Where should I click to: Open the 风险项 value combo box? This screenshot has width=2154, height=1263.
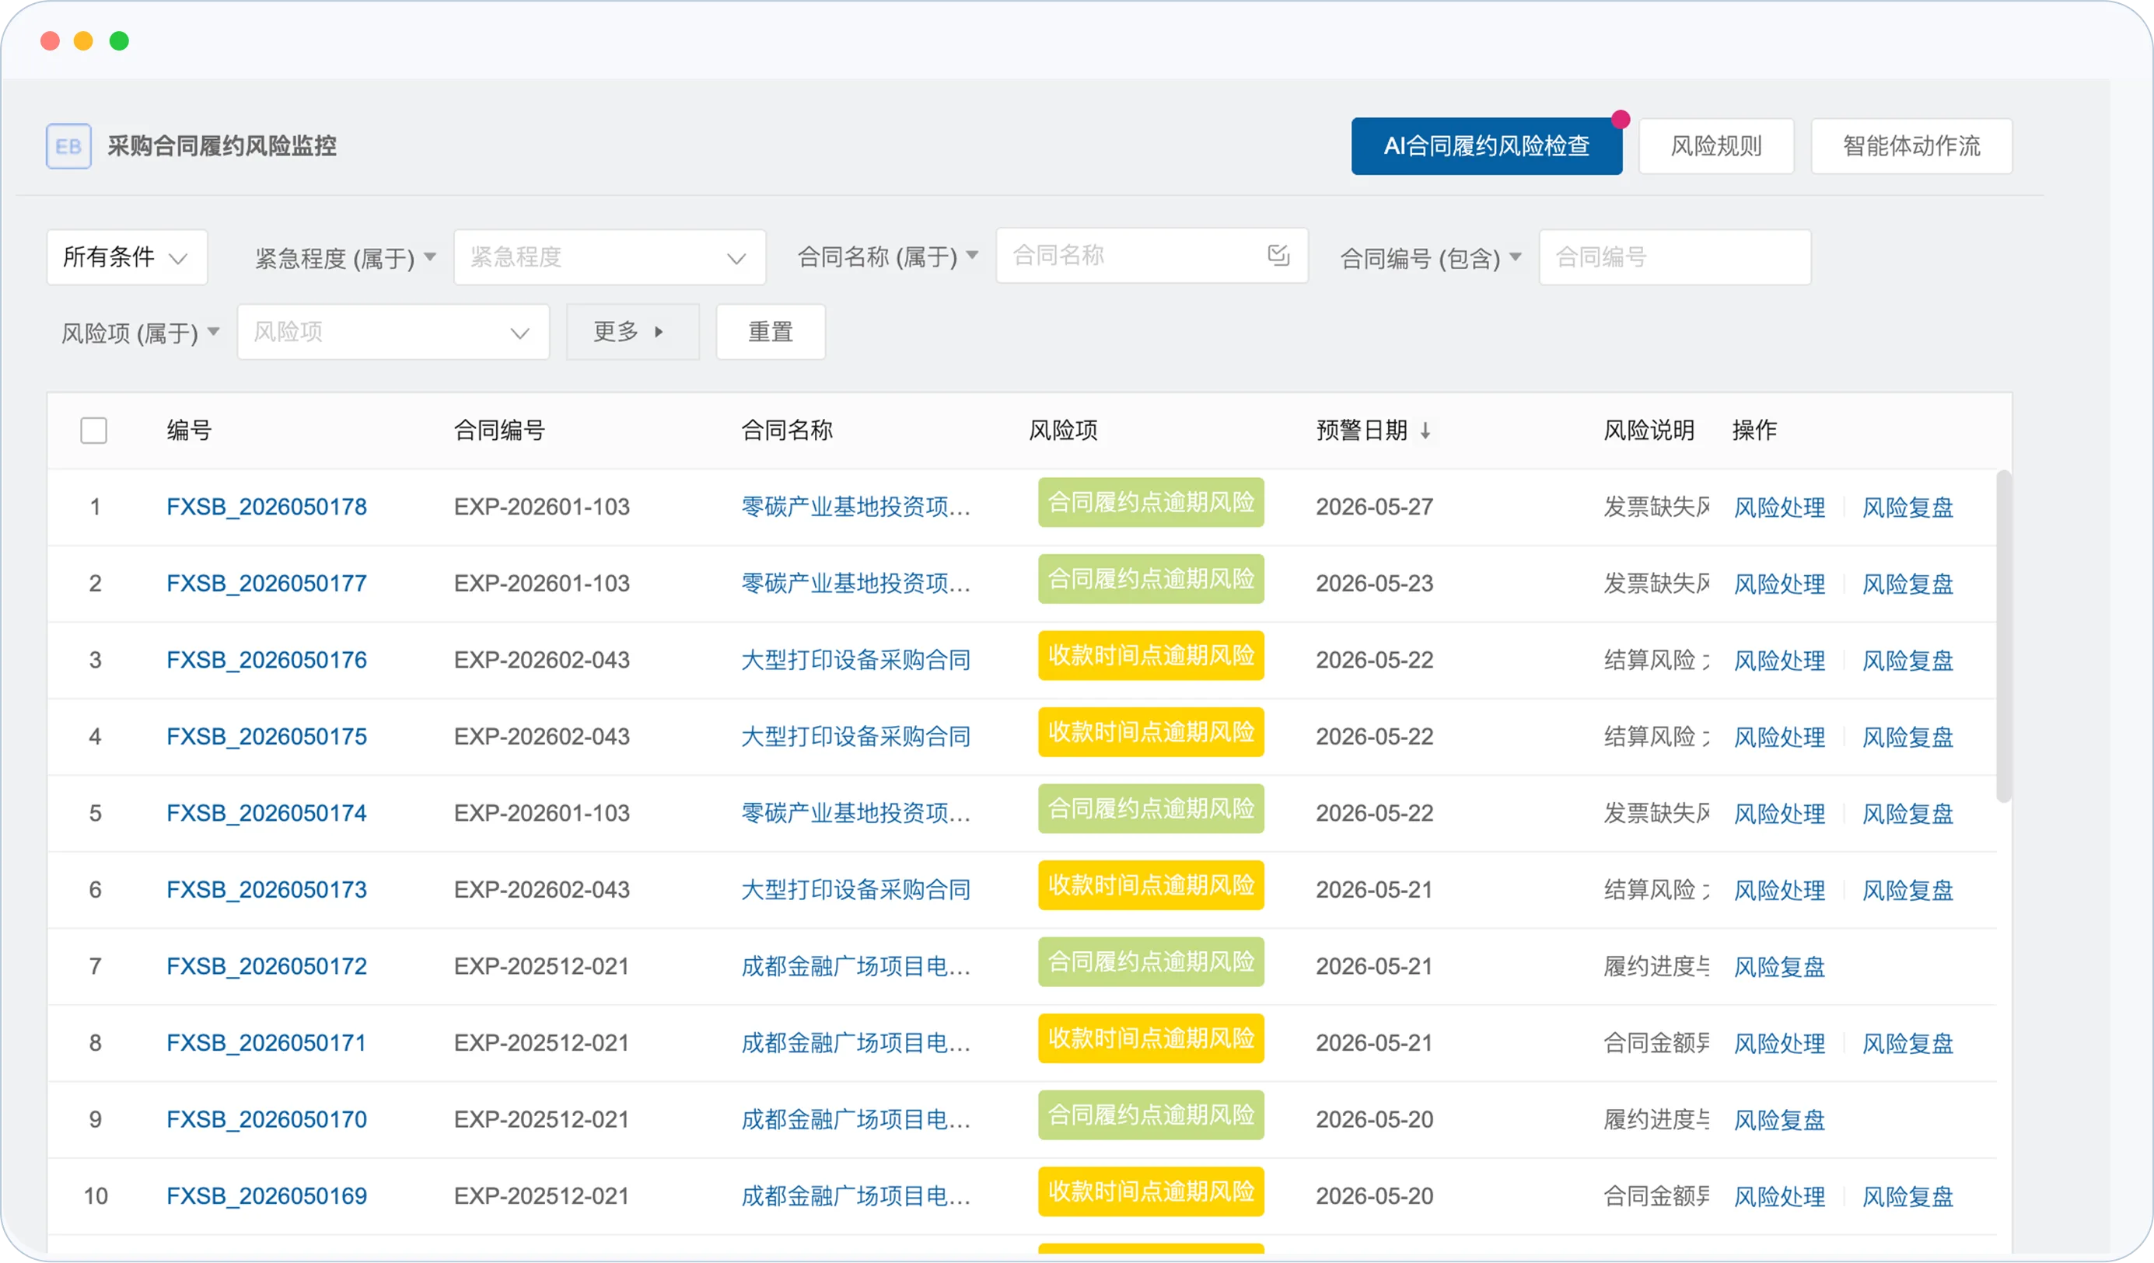[393, 333]
